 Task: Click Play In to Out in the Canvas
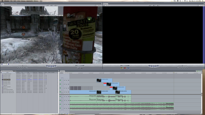click(x=152, y=66)
